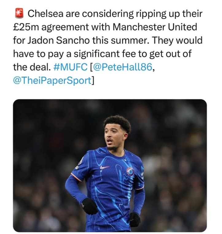
Task: Click the sleeve badge on player's right arm
Action: click(80, 162)
